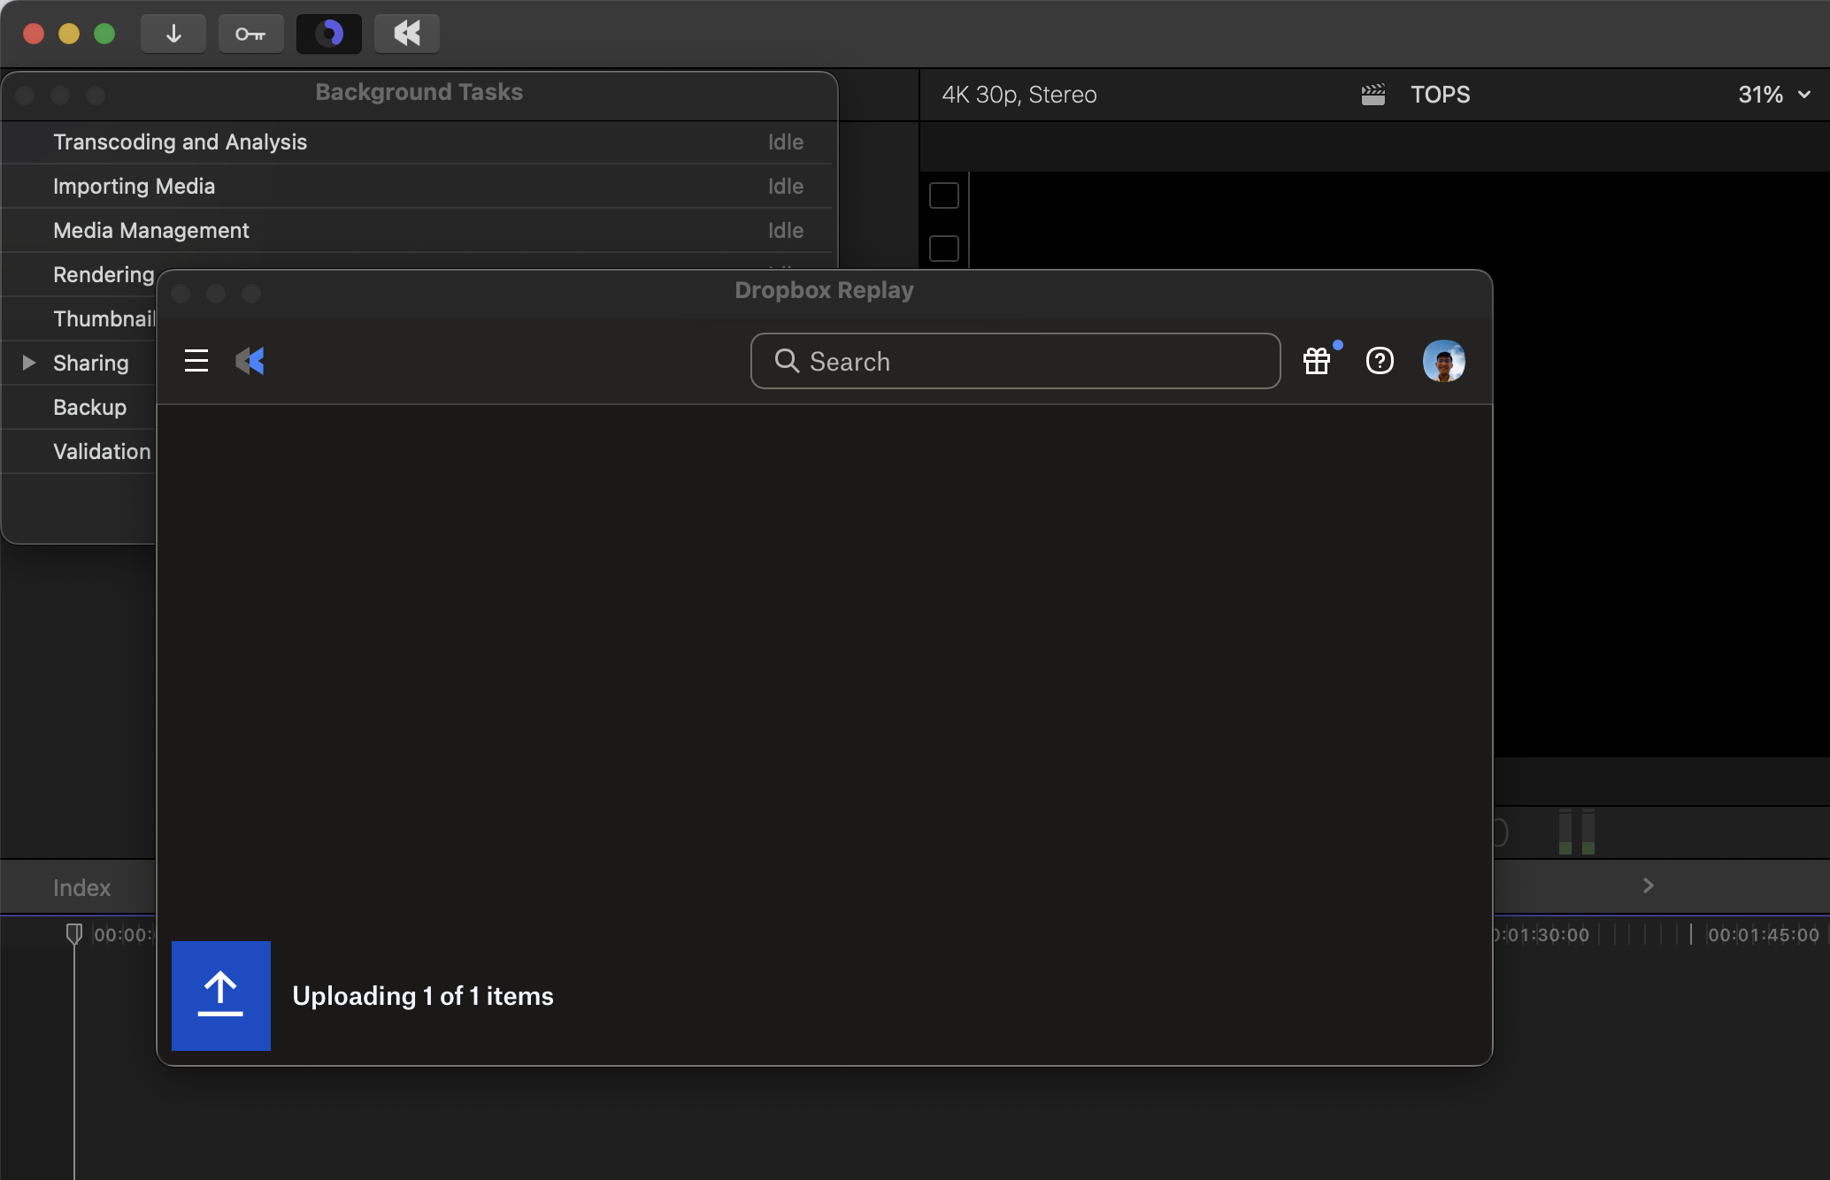This screenshot has height=1180, width=1830.
Task: Select the Transcoding and Analysis row
Action: tap(418, 142)
